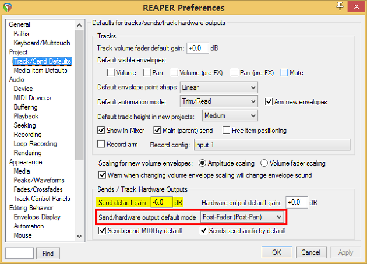
Task: Open Media Item Defaults page
Action: [x=41, y=71]
